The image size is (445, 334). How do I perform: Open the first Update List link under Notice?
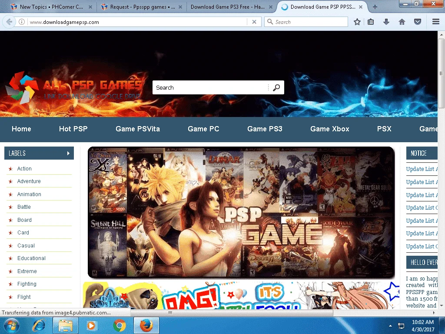coord(422,169)
